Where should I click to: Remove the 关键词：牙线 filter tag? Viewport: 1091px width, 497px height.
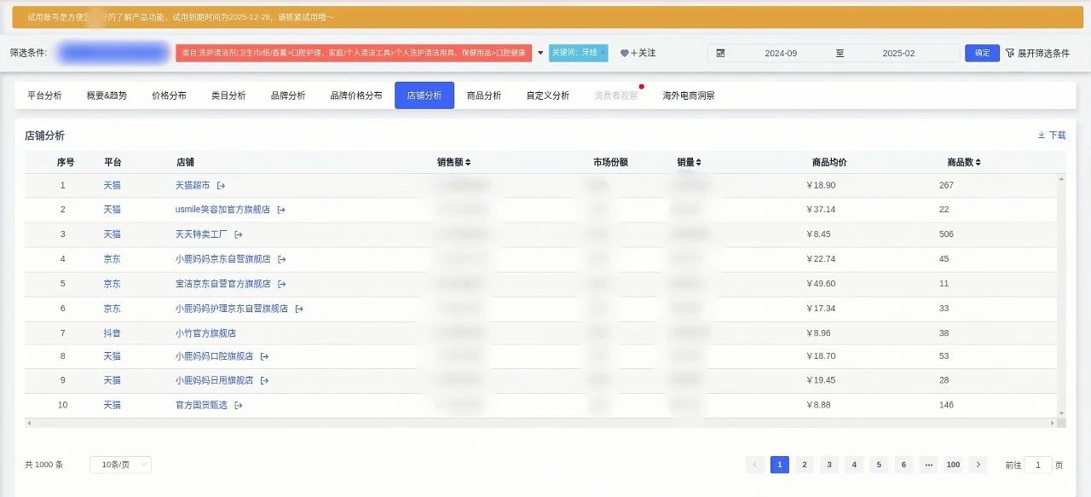click(603, 53)
